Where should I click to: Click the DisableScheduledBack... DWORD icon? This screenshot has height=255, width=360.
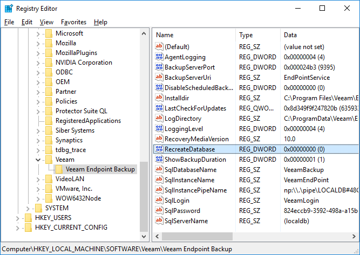tap(159, 87)
